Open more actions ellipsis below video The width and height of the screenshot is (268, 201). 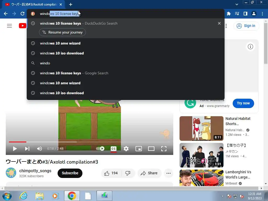[169, 173]
